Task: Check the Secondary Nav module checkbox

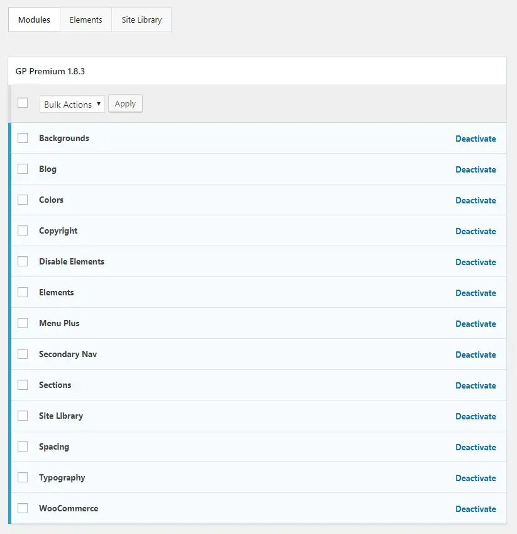Action: [x=23, y=354]
